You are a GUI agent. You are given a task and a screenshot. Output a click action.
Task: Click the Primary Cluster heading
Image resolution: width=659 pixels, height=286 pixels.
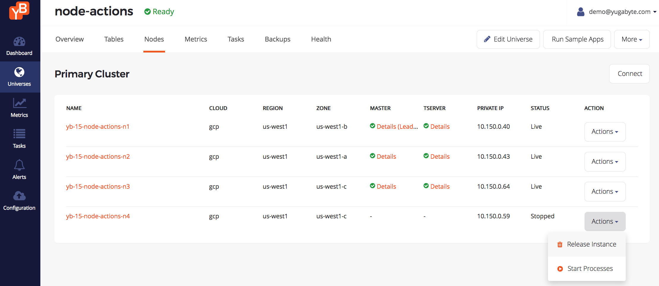click(92, 74)
